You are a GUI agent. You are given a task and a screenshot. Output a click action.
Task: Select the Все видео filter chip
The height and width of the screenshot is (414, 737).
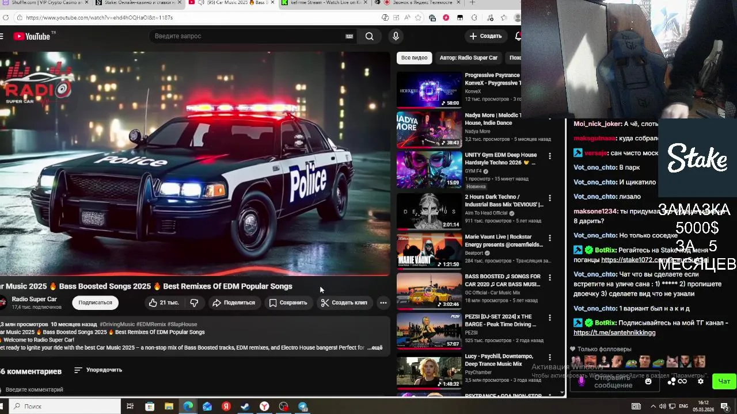(x=414, y=57)
